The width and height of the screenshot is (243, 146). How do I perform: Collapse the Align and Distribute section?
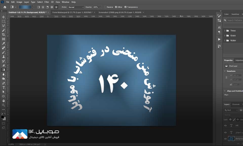pos(225,91)
